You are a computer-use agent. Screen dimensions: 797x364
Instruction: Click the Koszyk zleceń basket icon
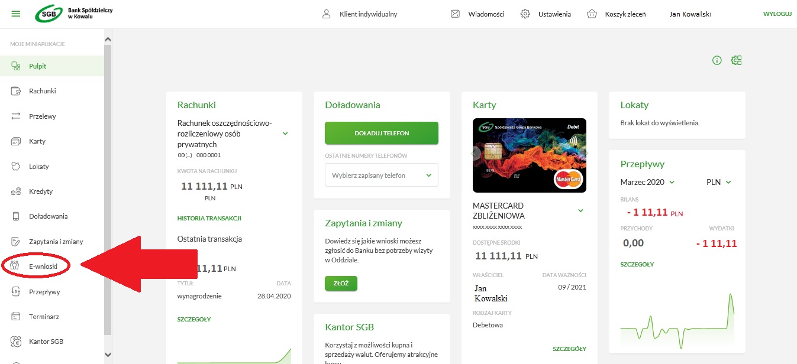tap(592, 14)
